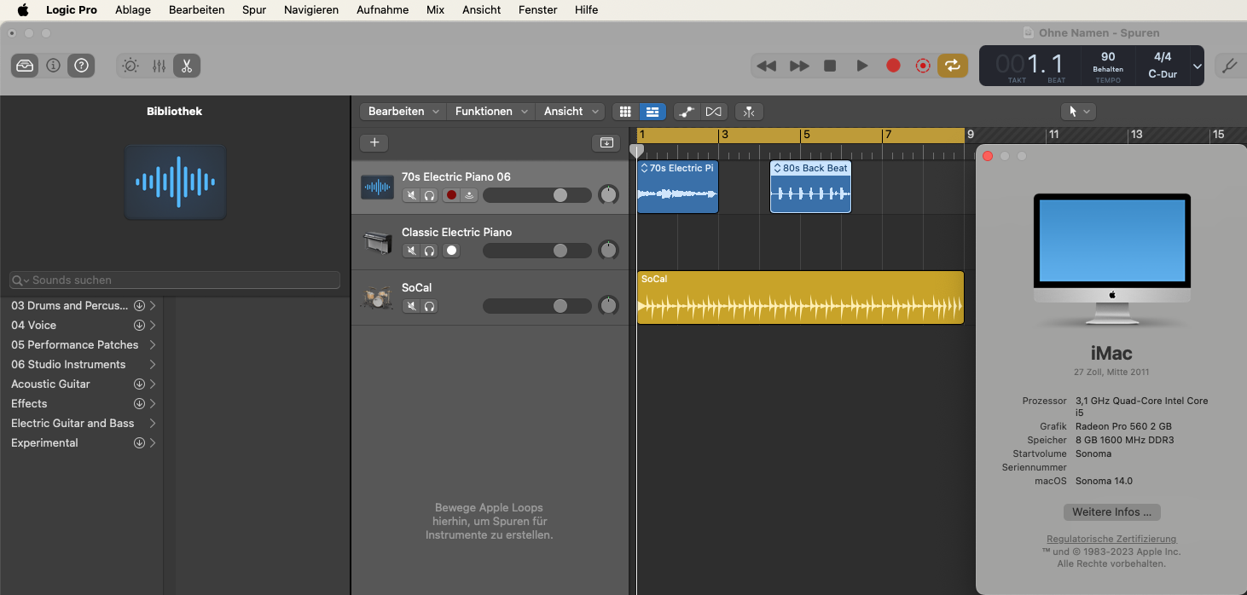Stop playback in the transport
1247x595 pixels.
coord(830,66)
